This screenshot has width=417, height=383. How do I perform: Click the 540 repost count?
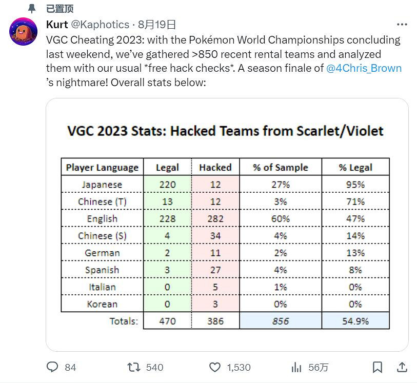[x=154, y=367]
